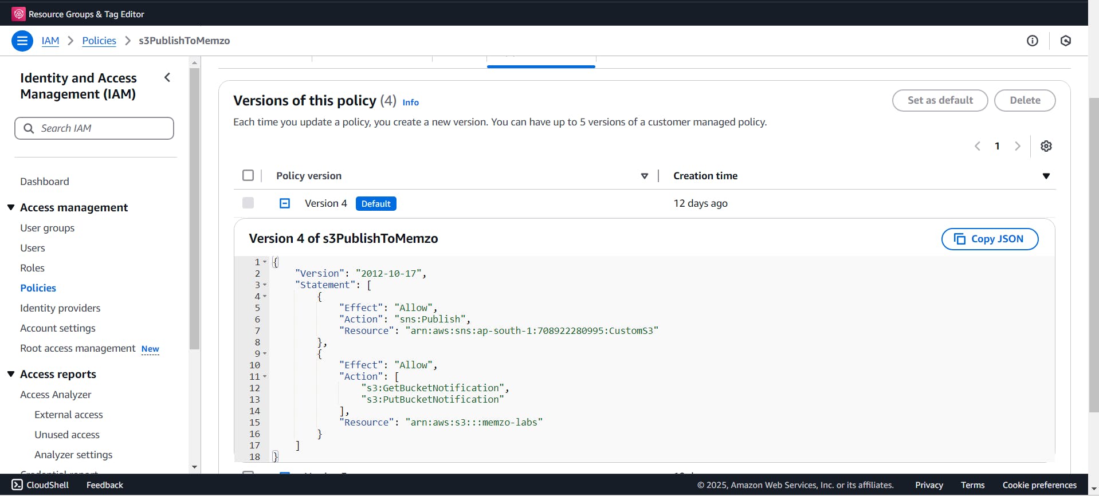Click sidebar scrollbar up arrow
The height and width of the screenshot is (496, 1099).
click(x=195, y=62)
